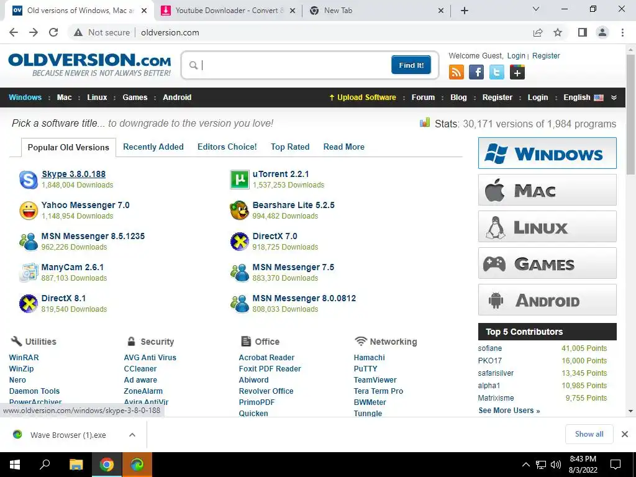Click the Not secure warning icon
This screenshot has height=477, width=636.
(x=78, y=32)
